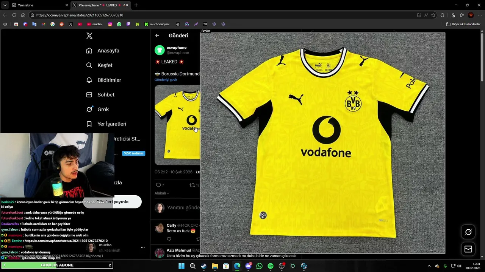Open Steam from the taskbar

point(203,266)
